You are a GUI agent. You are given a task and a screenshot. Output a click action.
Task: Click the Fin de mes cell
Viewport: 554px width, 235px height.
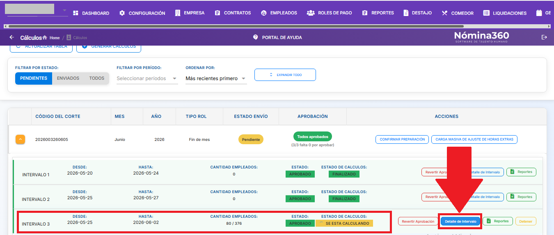point(199,139)
